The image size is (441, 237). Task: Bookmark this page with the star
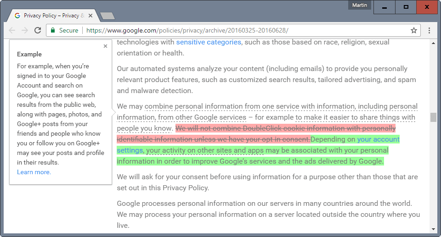point(414,30)
